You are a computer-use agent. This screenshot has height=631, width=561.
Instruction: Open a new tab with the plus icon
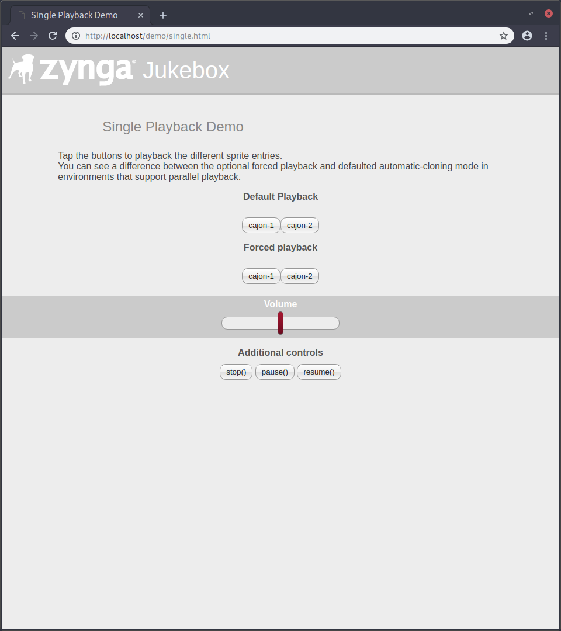163,15
